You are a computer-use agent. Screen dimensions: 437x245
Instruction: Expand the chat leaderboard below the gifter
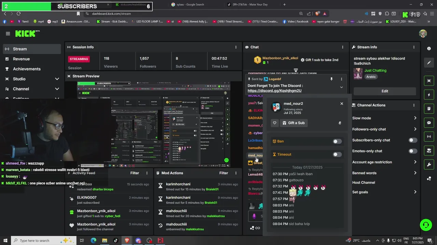click(296, 70)
